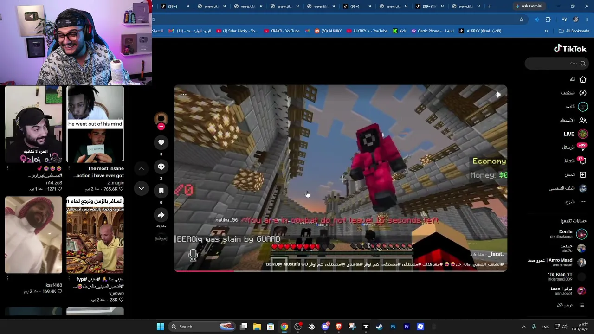This screenshot has width=594, height=334.
Task: Open the Profile avatar in TikTok sidebar
Action: 583,188
